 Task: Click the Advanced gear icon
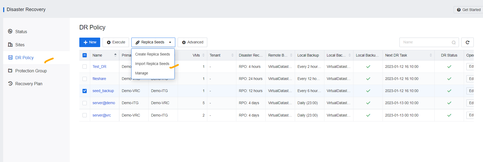click(x=184, y=42)
